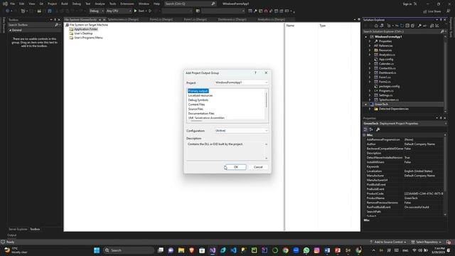The image size is (455, 256).
Task: Select Localized resources in the list
Action: tap(200, 95)
